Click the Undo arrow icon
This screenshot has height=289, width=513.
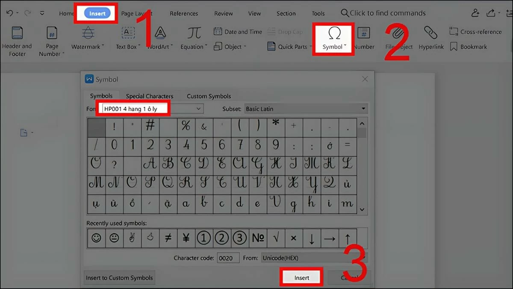(9, 13)
